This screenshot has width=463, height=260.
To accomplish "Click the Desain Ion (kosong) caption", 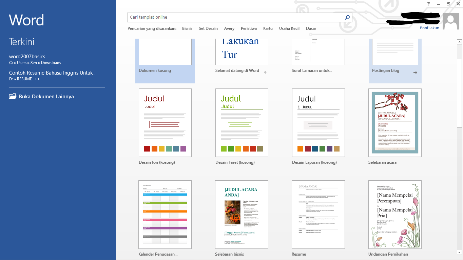I will (157, 162).
